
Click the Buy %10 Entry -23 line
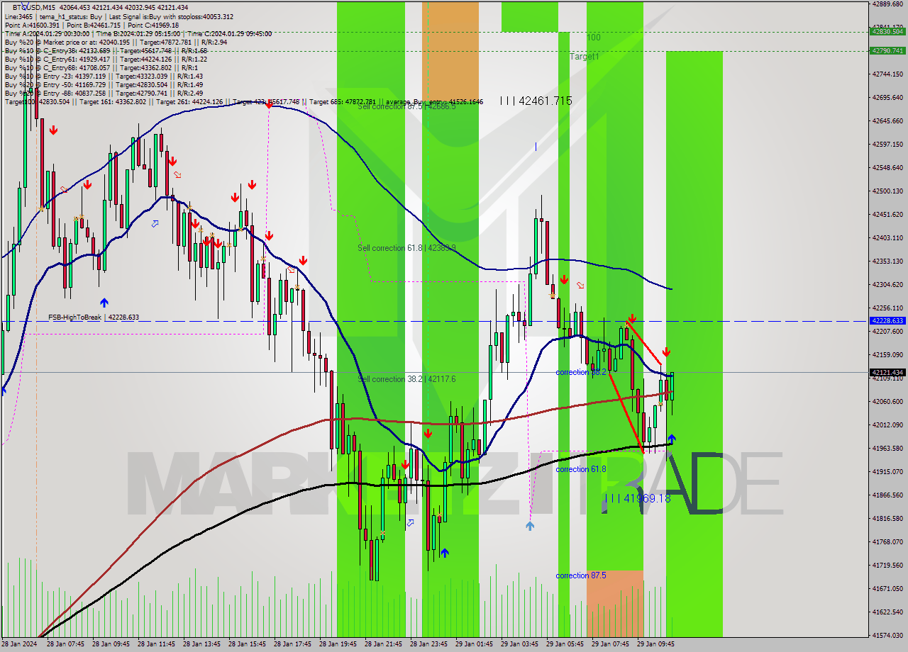(104, 76)
